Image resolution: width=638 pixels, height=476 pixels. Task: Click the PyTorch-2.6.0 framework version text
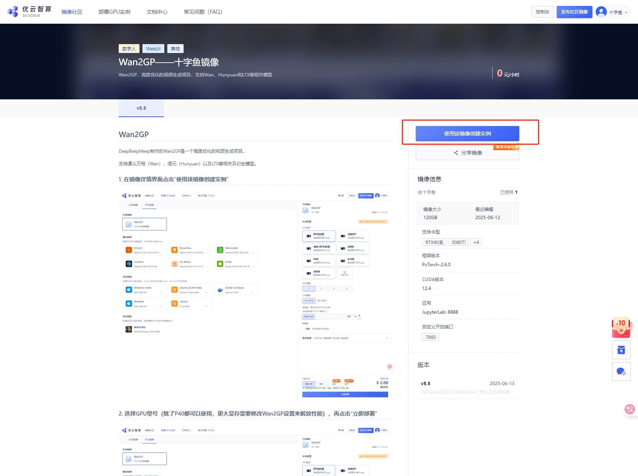436,264
